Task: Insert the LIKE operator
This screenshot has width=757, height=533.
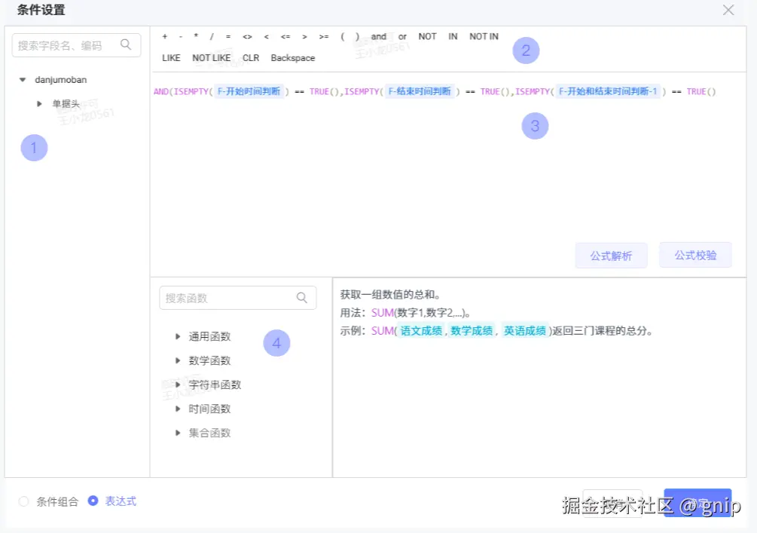Action: pos(171,58)
